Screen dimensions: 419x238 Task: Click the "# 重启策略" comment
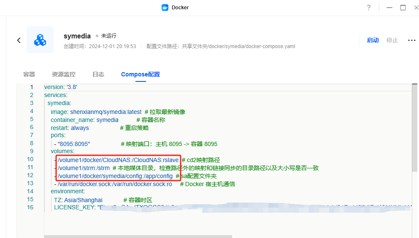point(134,128)
